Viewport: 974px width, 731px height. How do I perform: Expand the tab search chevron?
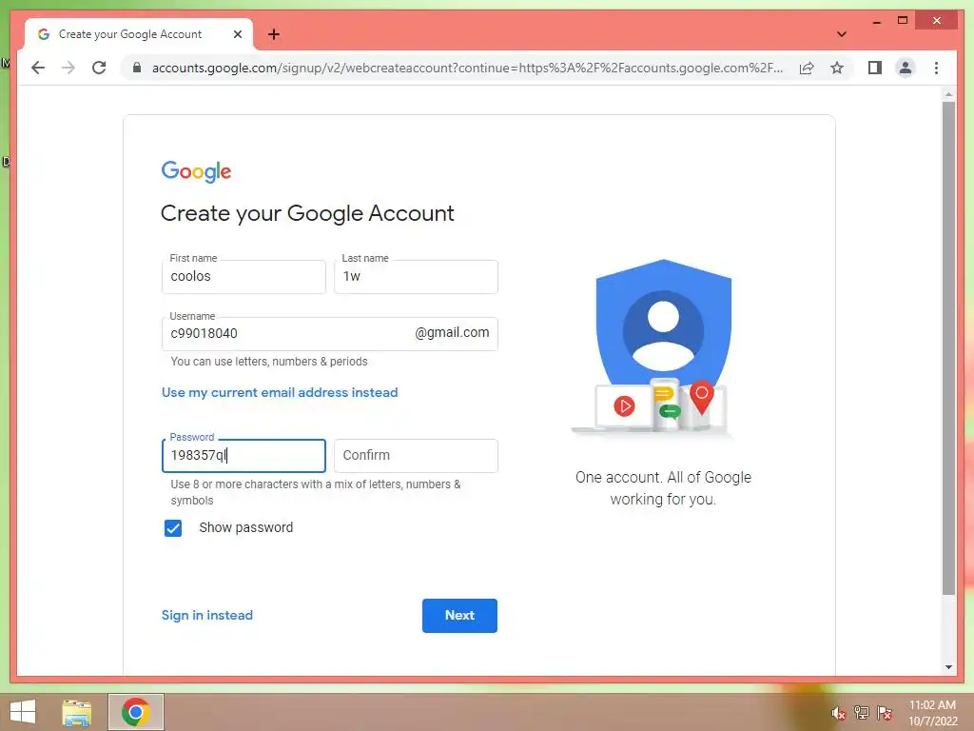(841, 34)
